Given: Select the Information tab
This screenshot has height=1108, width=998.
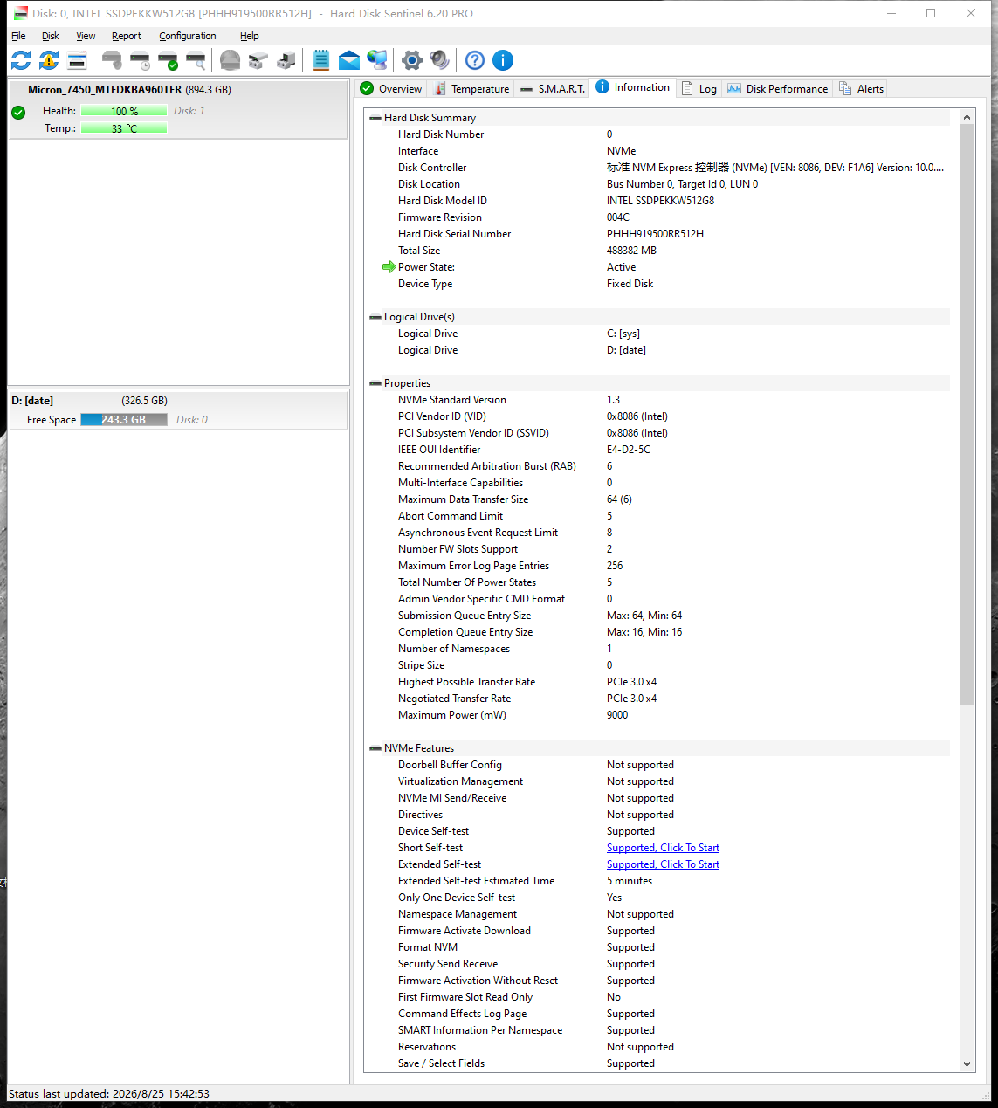Looking at the screenshot, I should 633,87.
